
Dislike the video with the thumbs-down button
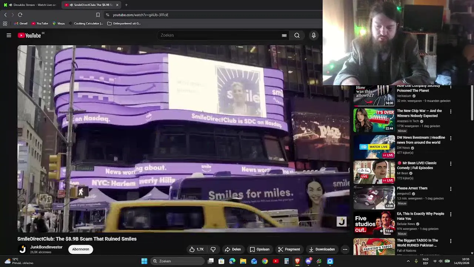pyautogui.click(x=213, y=249)
